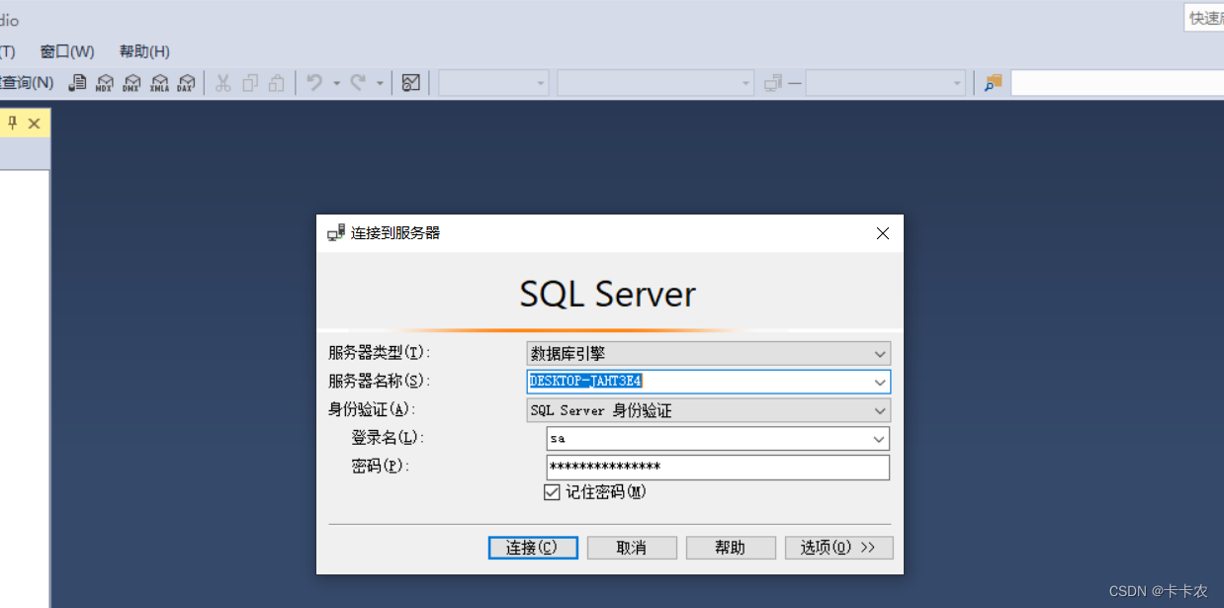Click the 取消 button

(632, 548)
